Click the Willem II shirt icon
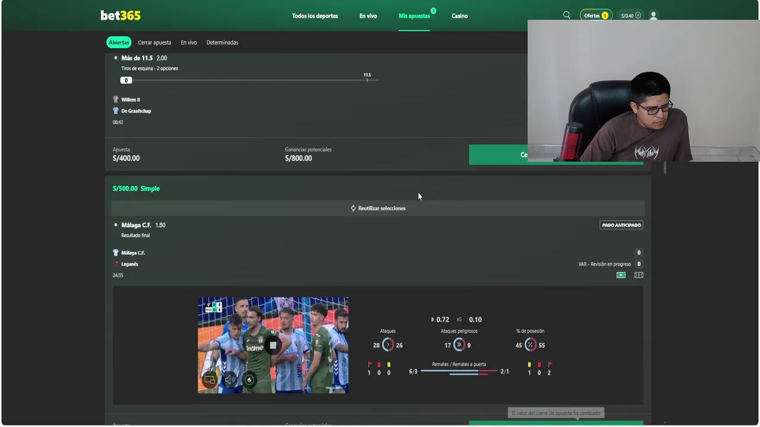 116,100
